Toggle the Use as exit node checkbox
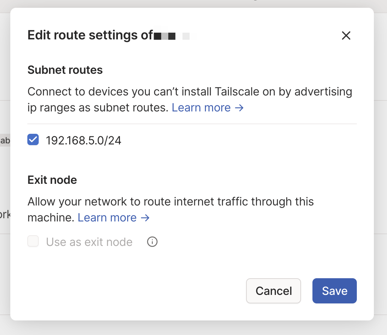The height and width of the screenshot is (335, 387). click(33, 242)
